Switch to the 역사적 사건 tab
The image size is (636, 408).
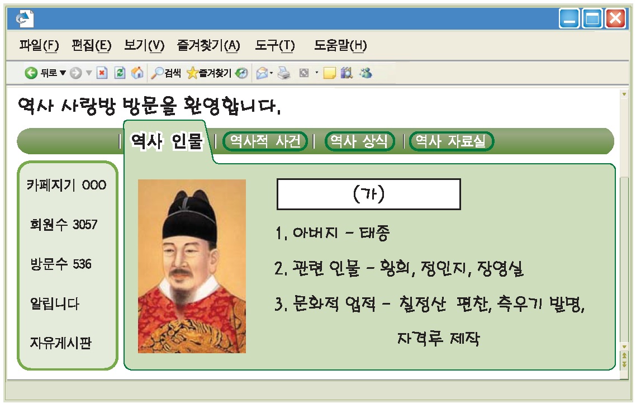[x=265, y=141]
